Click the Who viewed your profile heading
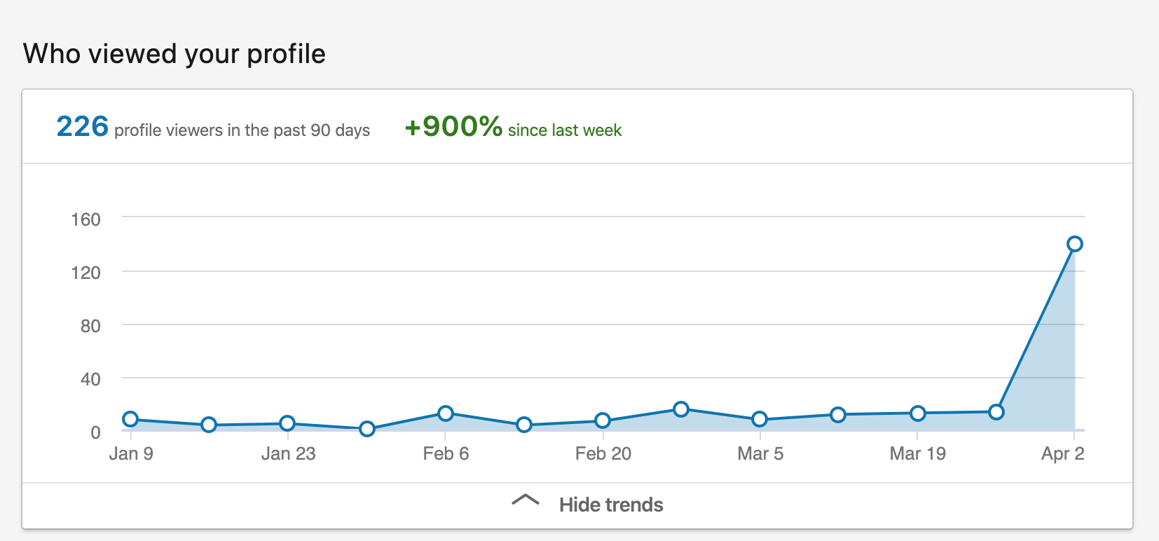 tap(174, 54)
